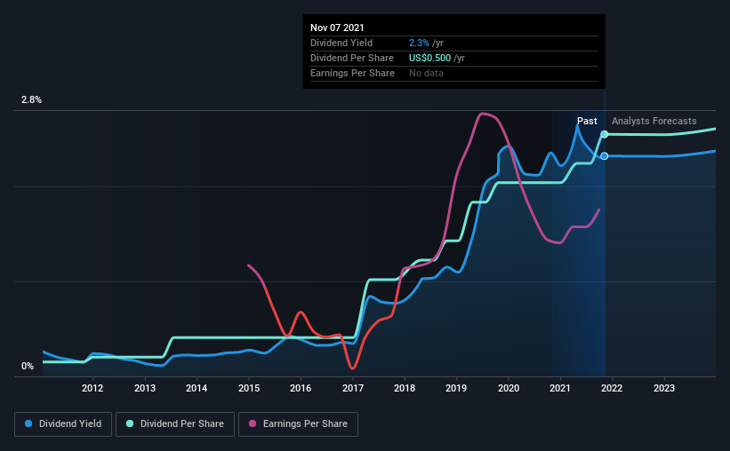Toggle the Earnings Per Share legend button

coord(298,424)
